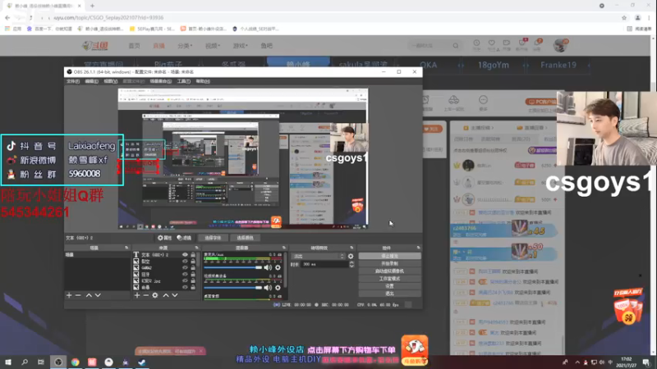Switch to the 18goYm stream tab
The width and height of the screenshot is (657, 369).
click(494, 65)
